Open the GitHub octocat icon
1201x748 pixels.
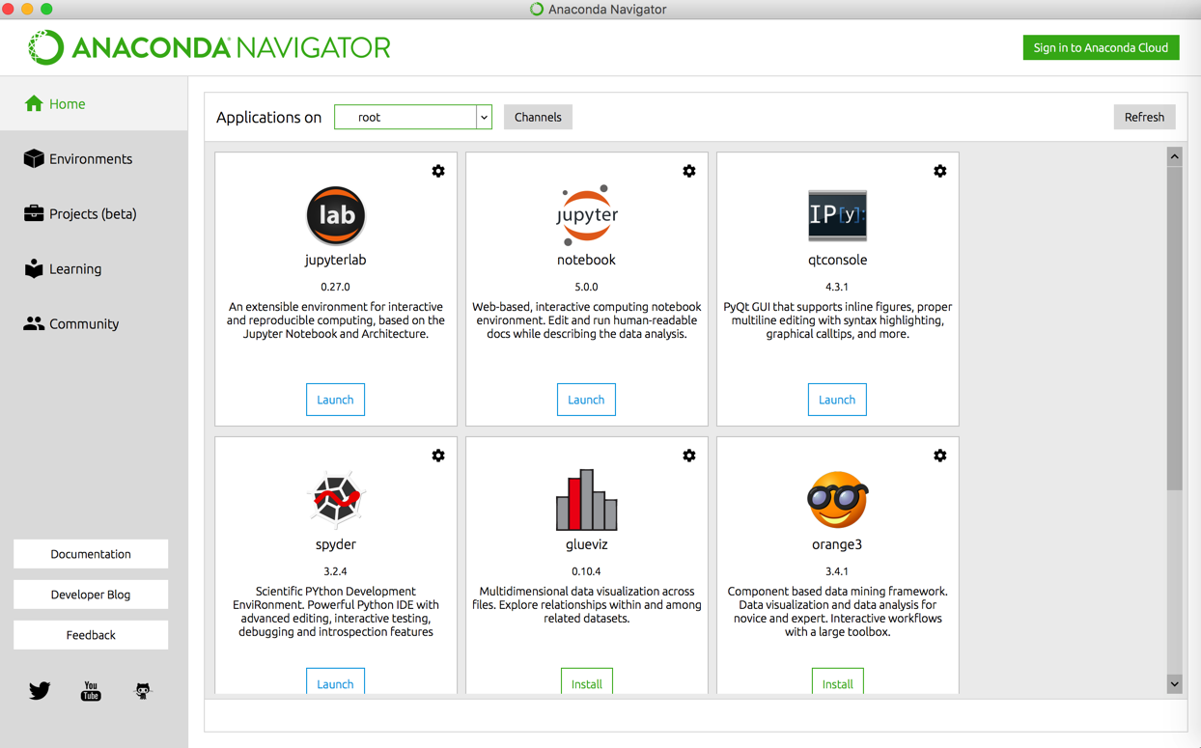pos(143,691)
